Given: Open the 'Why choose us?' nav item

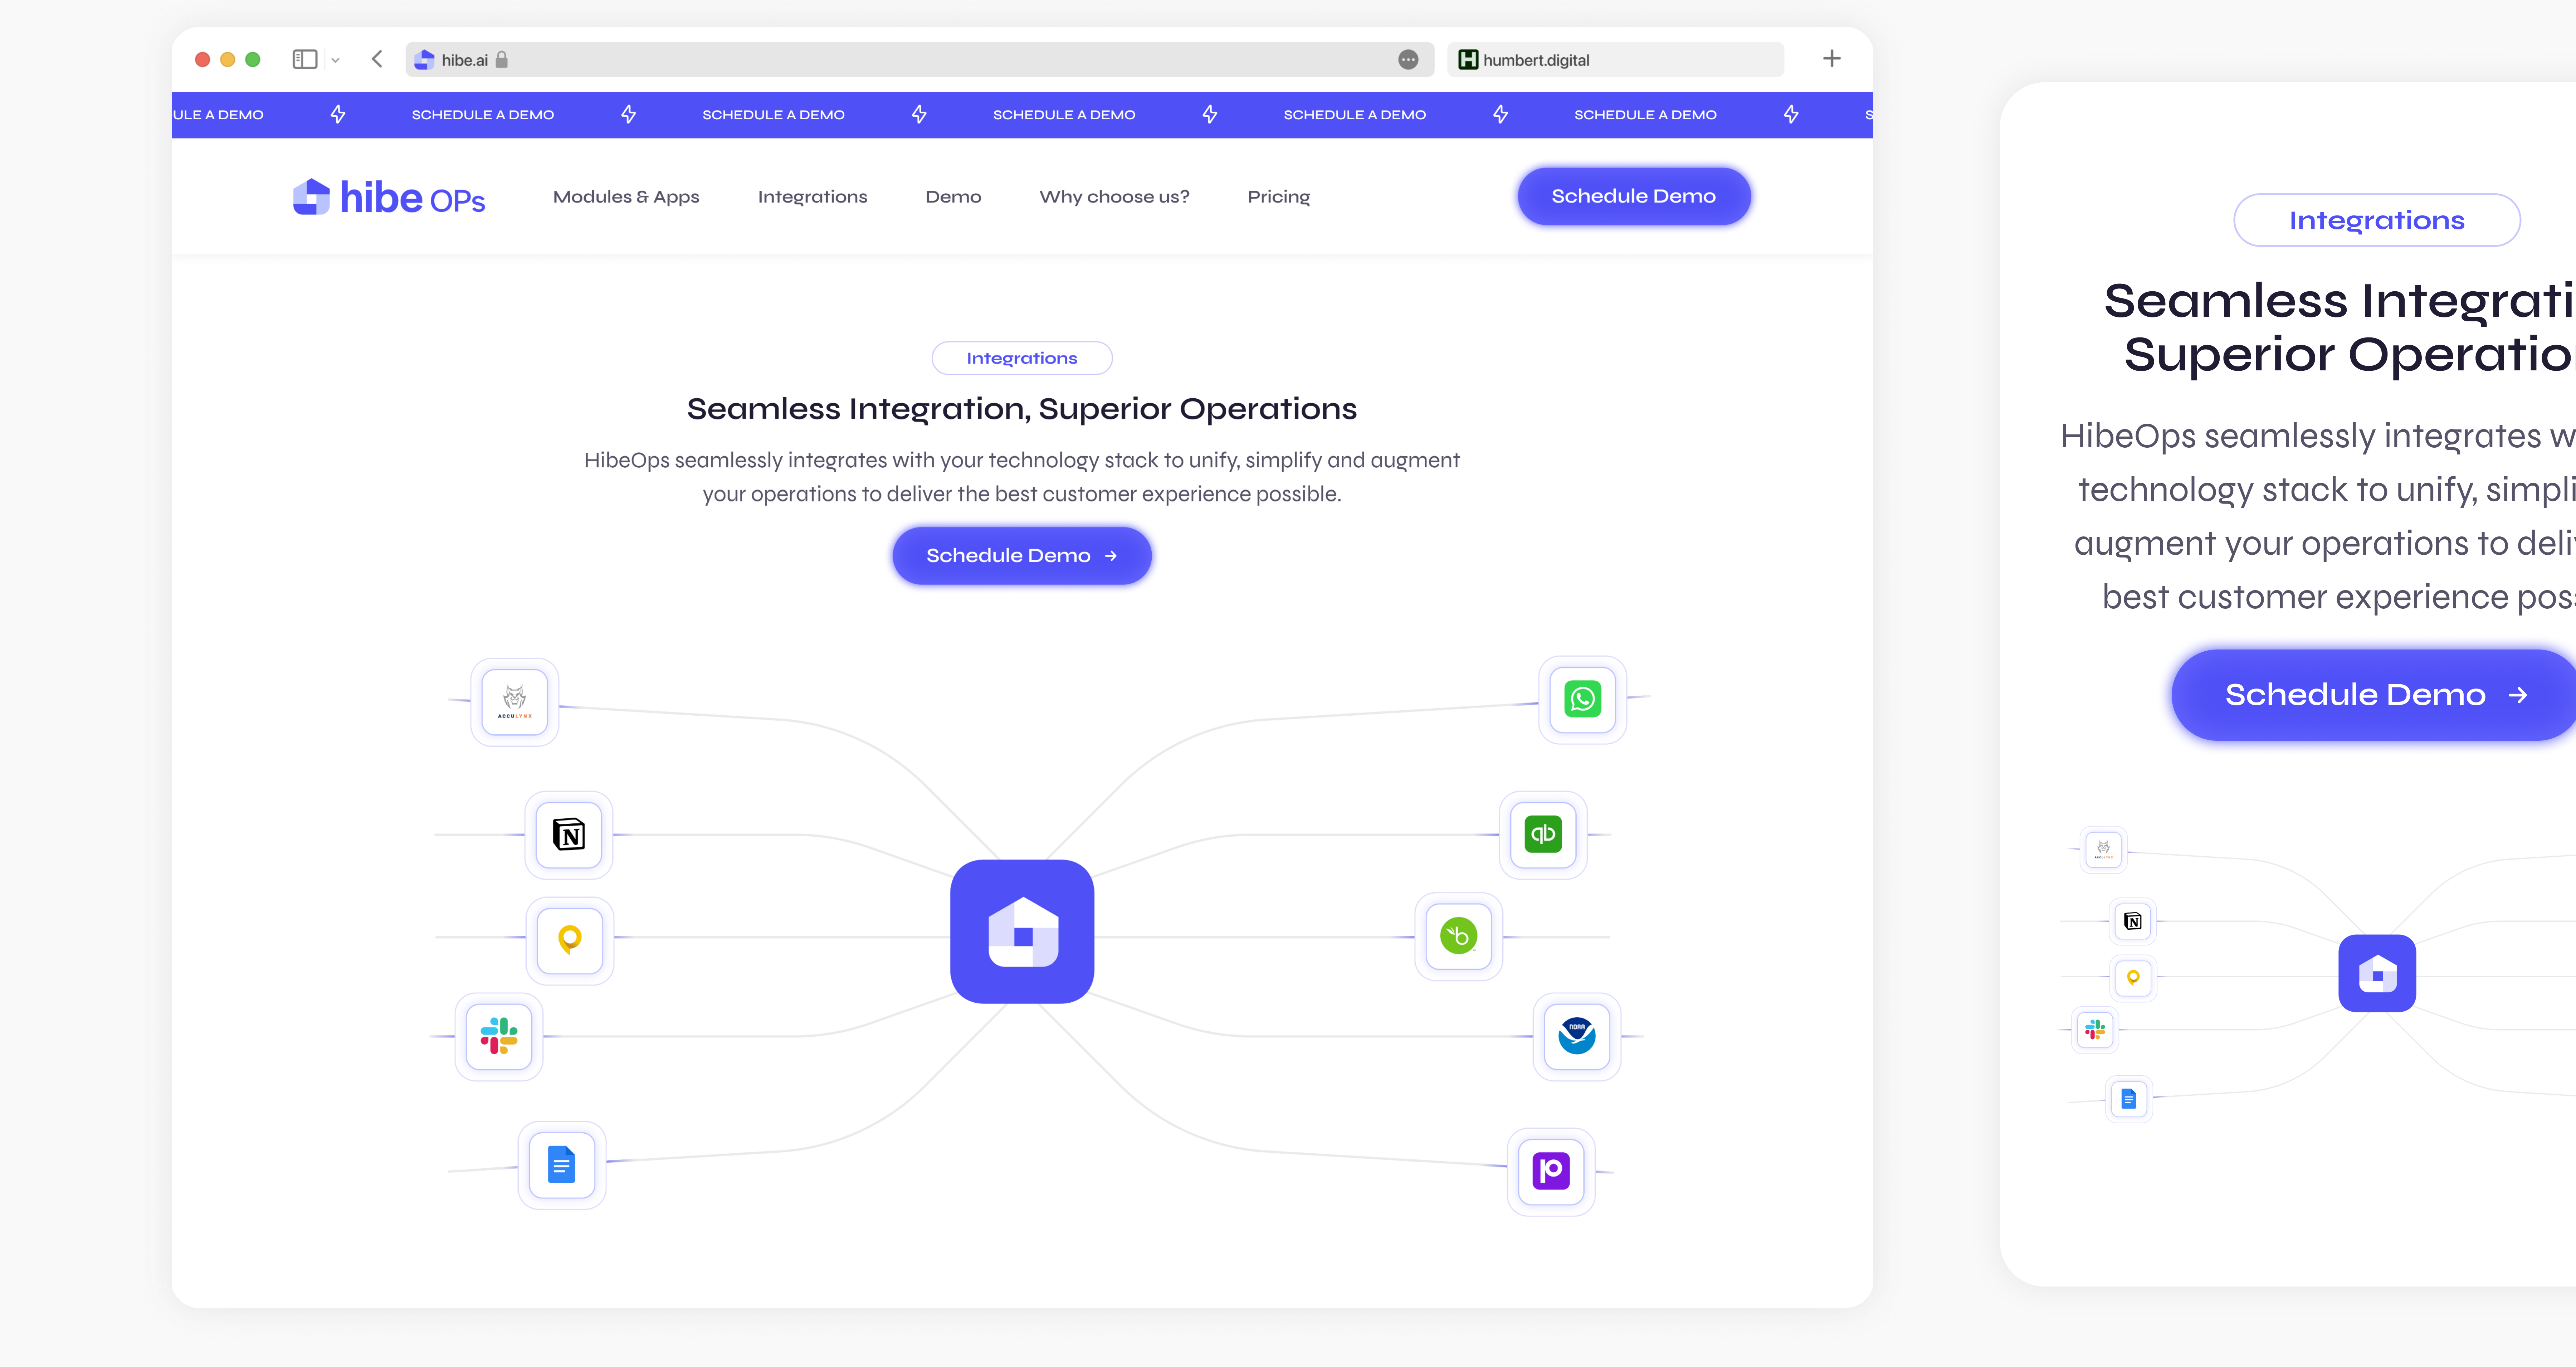Looking at the screenshot, I should tap(1114, 197).
